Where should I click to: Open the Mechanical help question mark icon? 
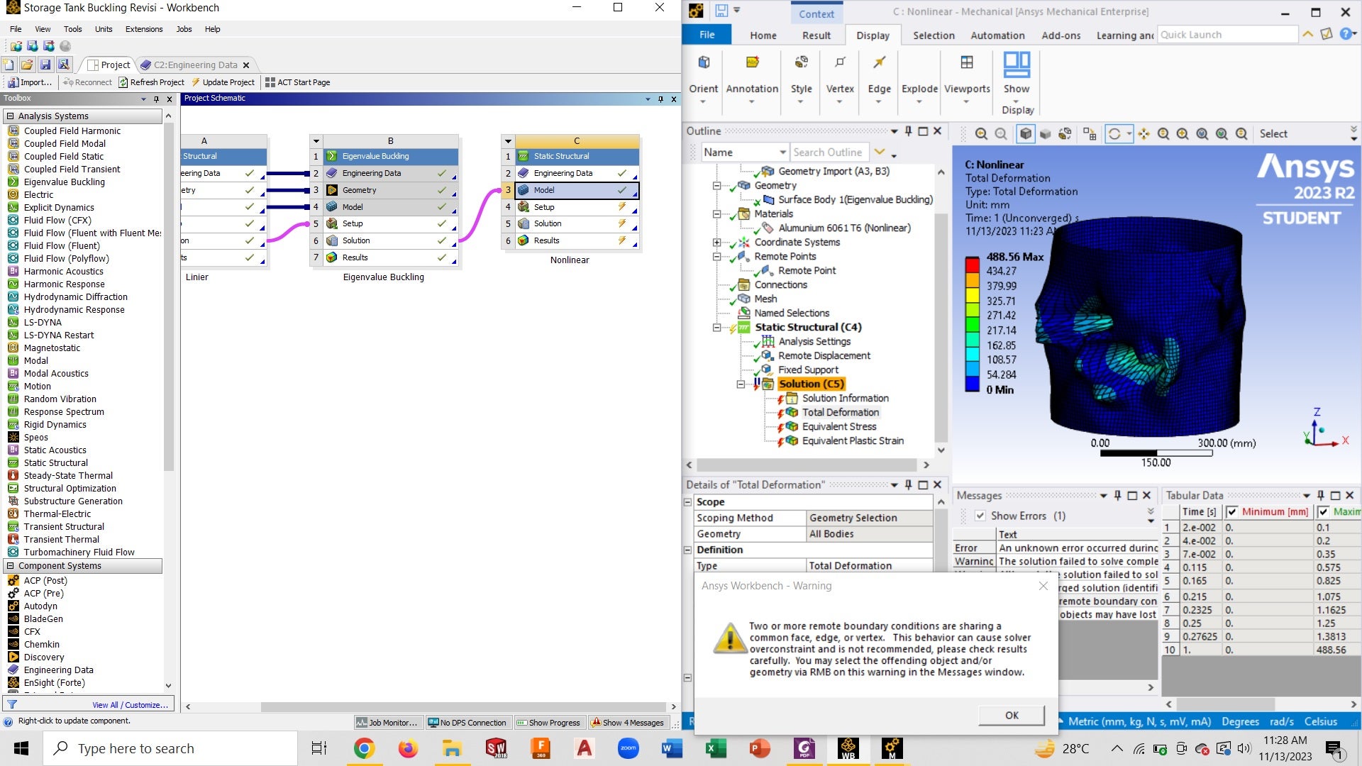1345,35
